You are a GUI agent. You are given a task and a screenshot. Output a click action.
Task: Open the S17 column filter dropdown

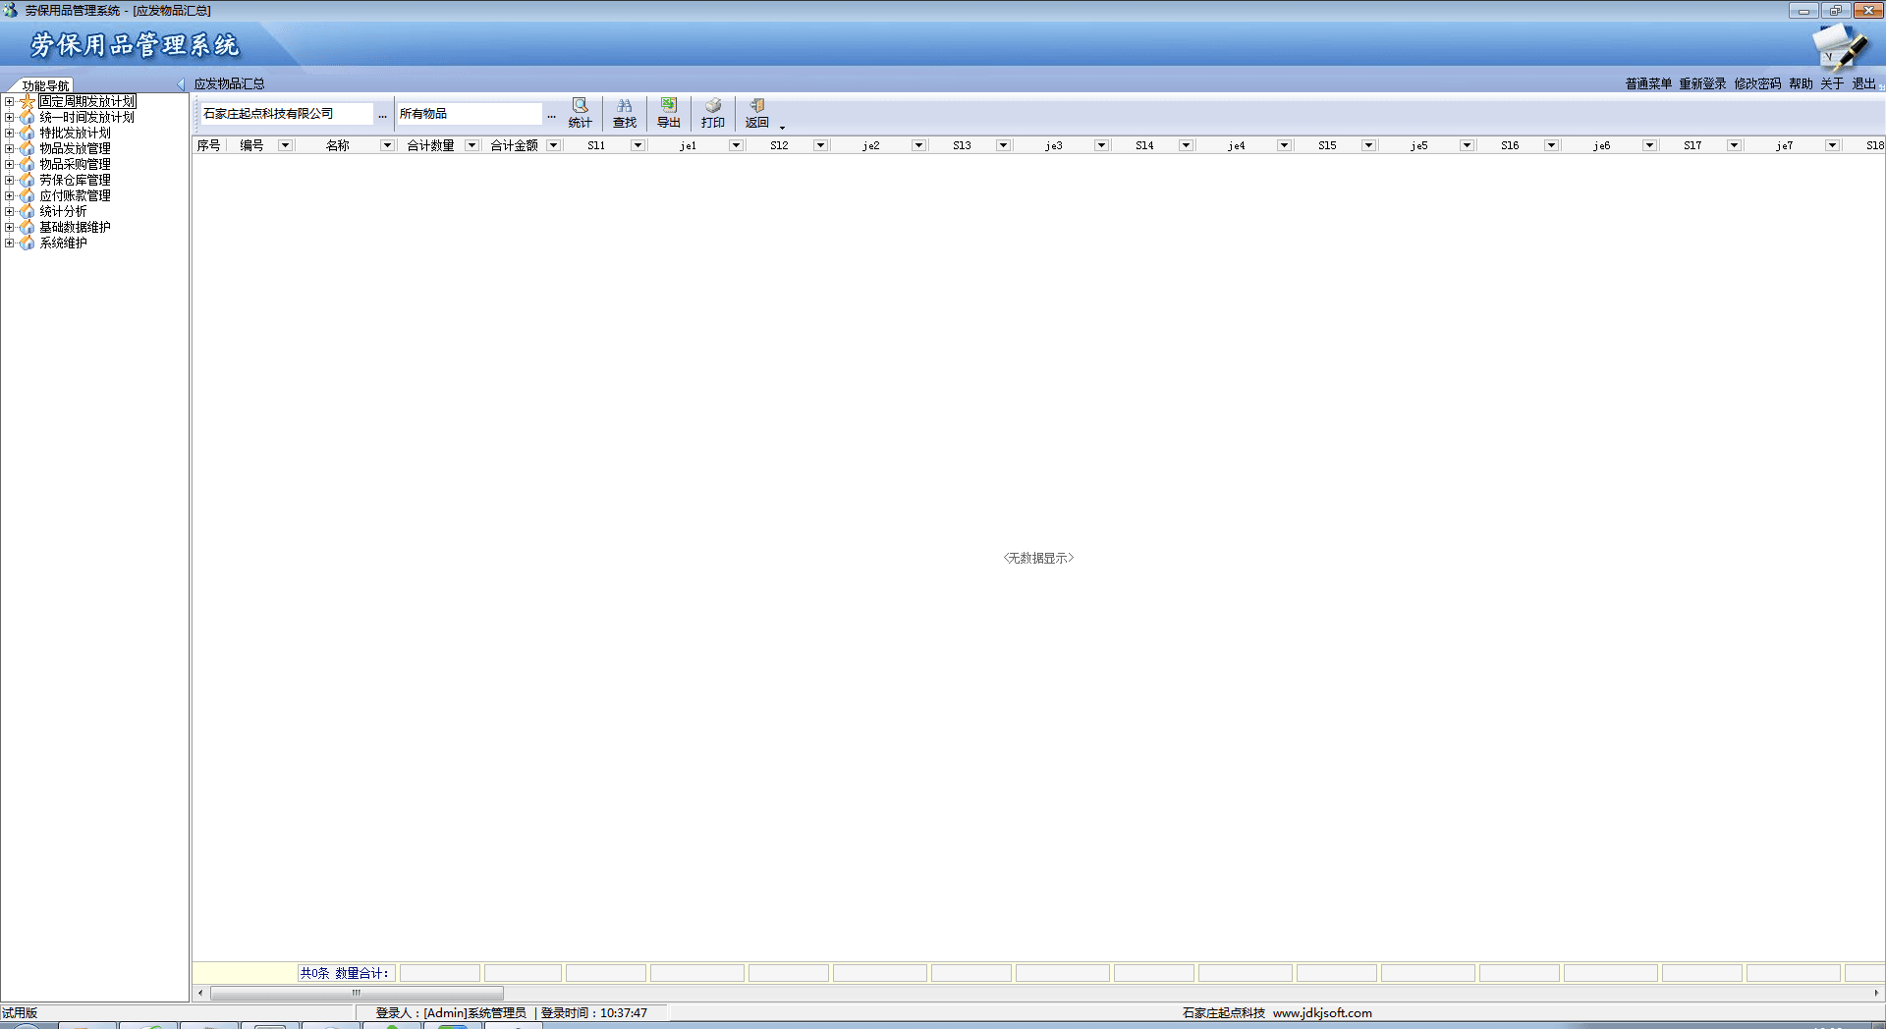tap(1734, 145)
